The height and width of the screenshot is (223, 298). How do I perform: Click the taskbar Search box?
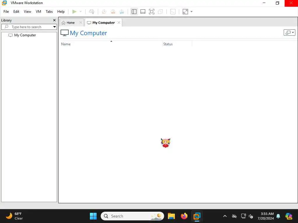tap(132, 216)
